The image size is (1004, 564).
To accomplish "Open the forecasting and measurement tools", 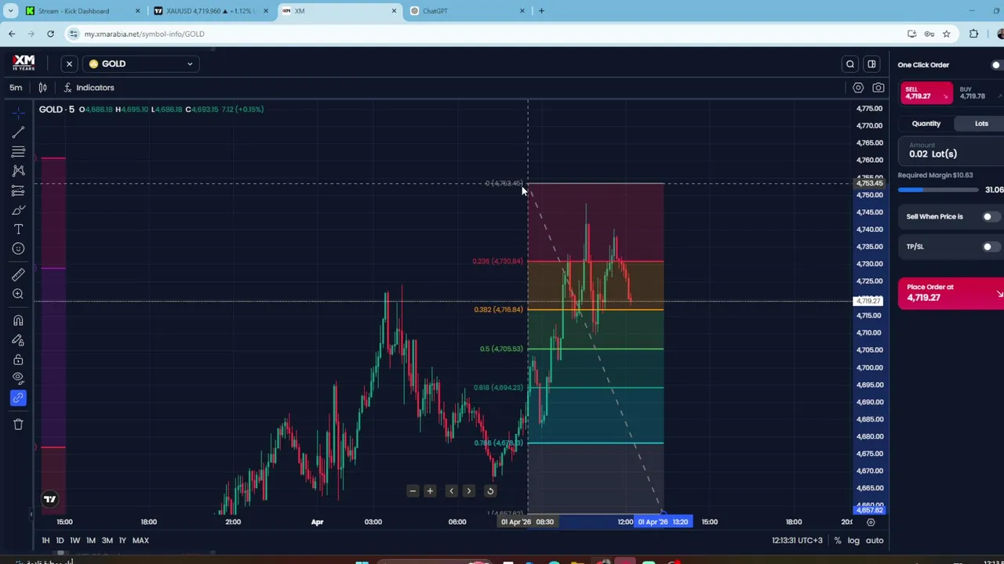I will 18,191.
